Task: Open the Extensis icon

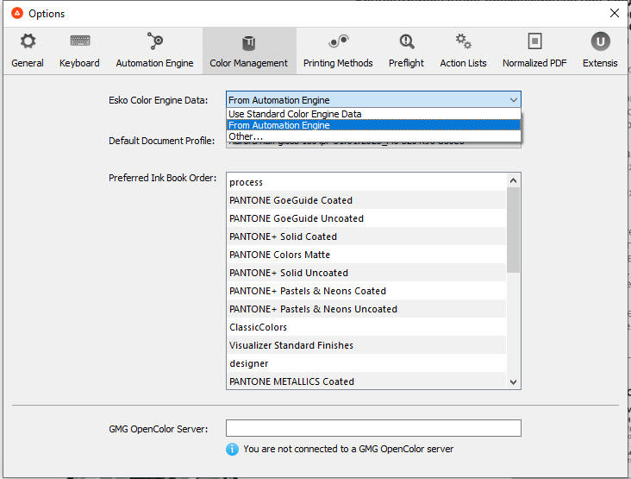Action: [x=600, y=41]
